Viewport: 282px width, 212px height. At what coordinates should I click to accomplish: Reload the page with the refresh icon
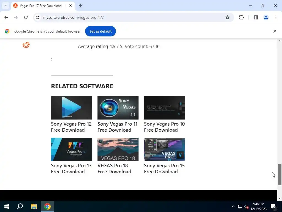click(x=26, y=17)
